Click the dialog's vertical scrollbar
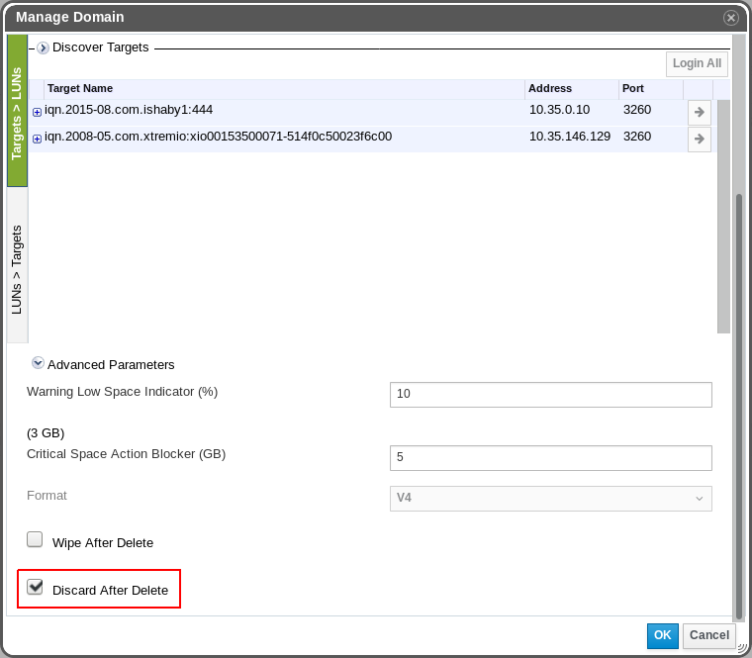 pyautogui.click(x=738, y=396)
